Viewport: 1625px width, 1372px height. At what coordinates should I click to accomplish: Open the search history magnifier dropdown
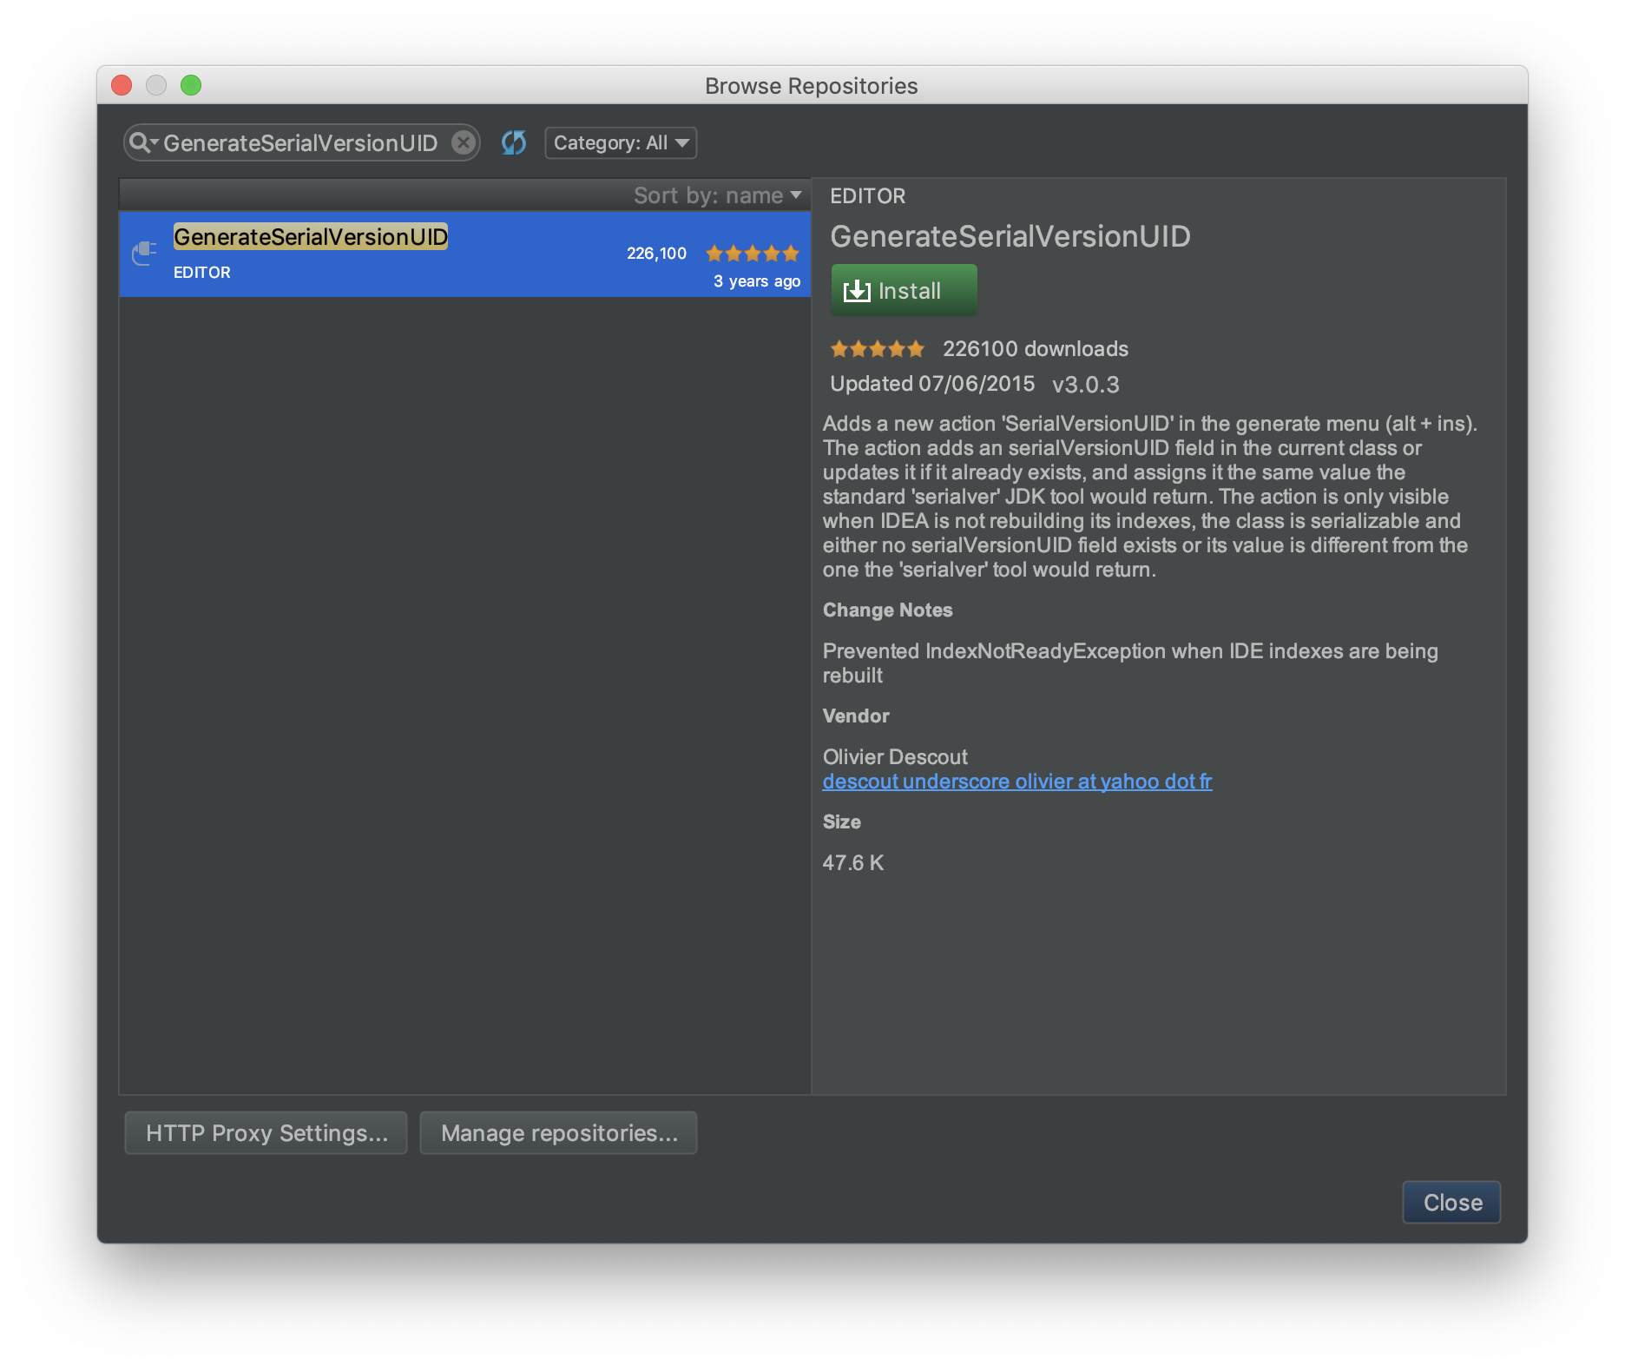click(x=143, y=142)
